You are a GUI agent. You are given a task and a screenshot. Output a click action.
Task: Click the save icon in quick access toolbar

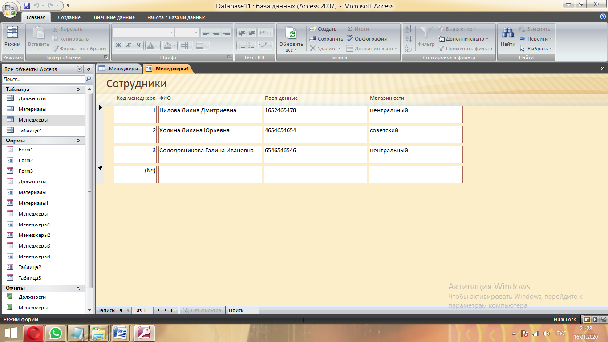(27, 6)
